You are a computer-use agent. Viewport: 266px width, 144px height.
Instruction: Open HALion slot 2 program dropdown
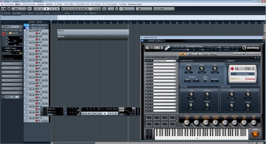175,64
